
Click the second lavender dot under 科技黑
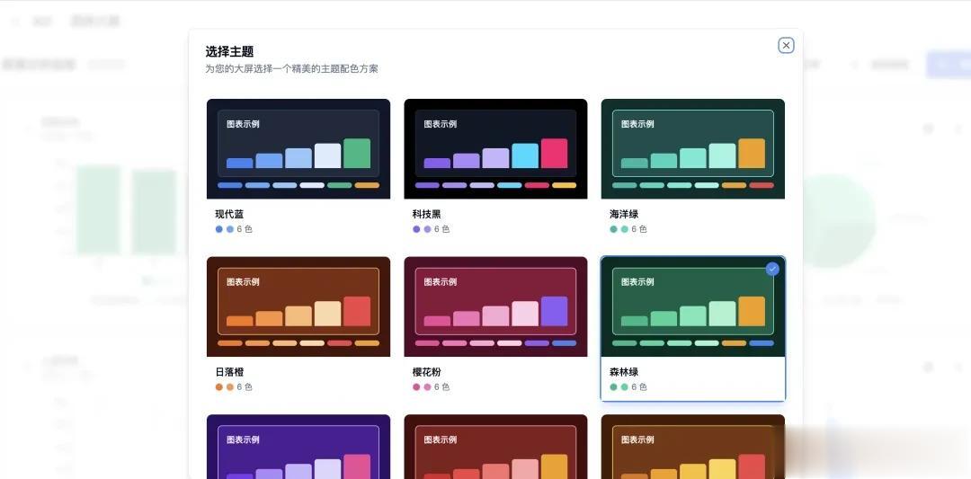[427, 229]
